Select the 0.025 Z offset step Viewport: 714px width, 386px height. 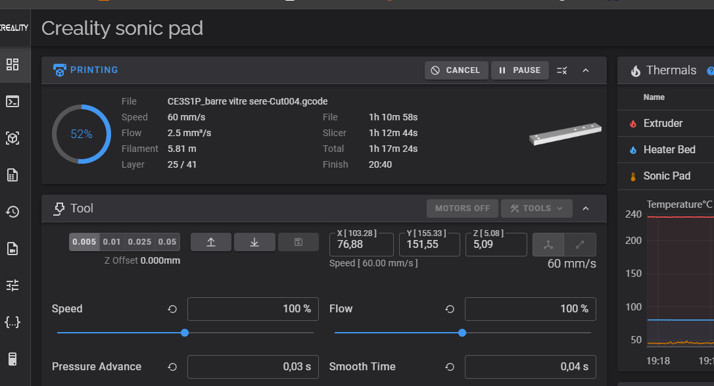139,242
